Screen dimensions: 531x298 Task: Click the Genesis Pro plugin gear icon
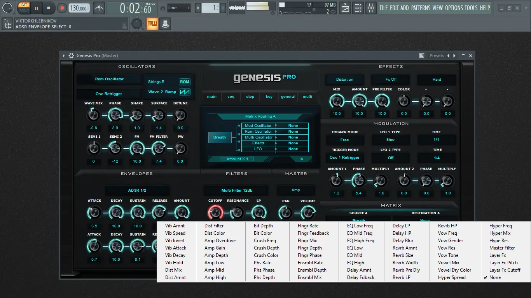click(x=71, y=55)
